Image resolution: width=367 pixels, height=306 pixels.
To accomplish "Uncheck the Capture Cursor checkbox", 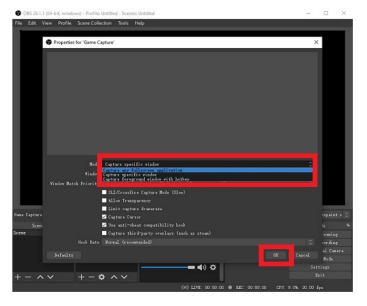I will [x=104, y=217].
